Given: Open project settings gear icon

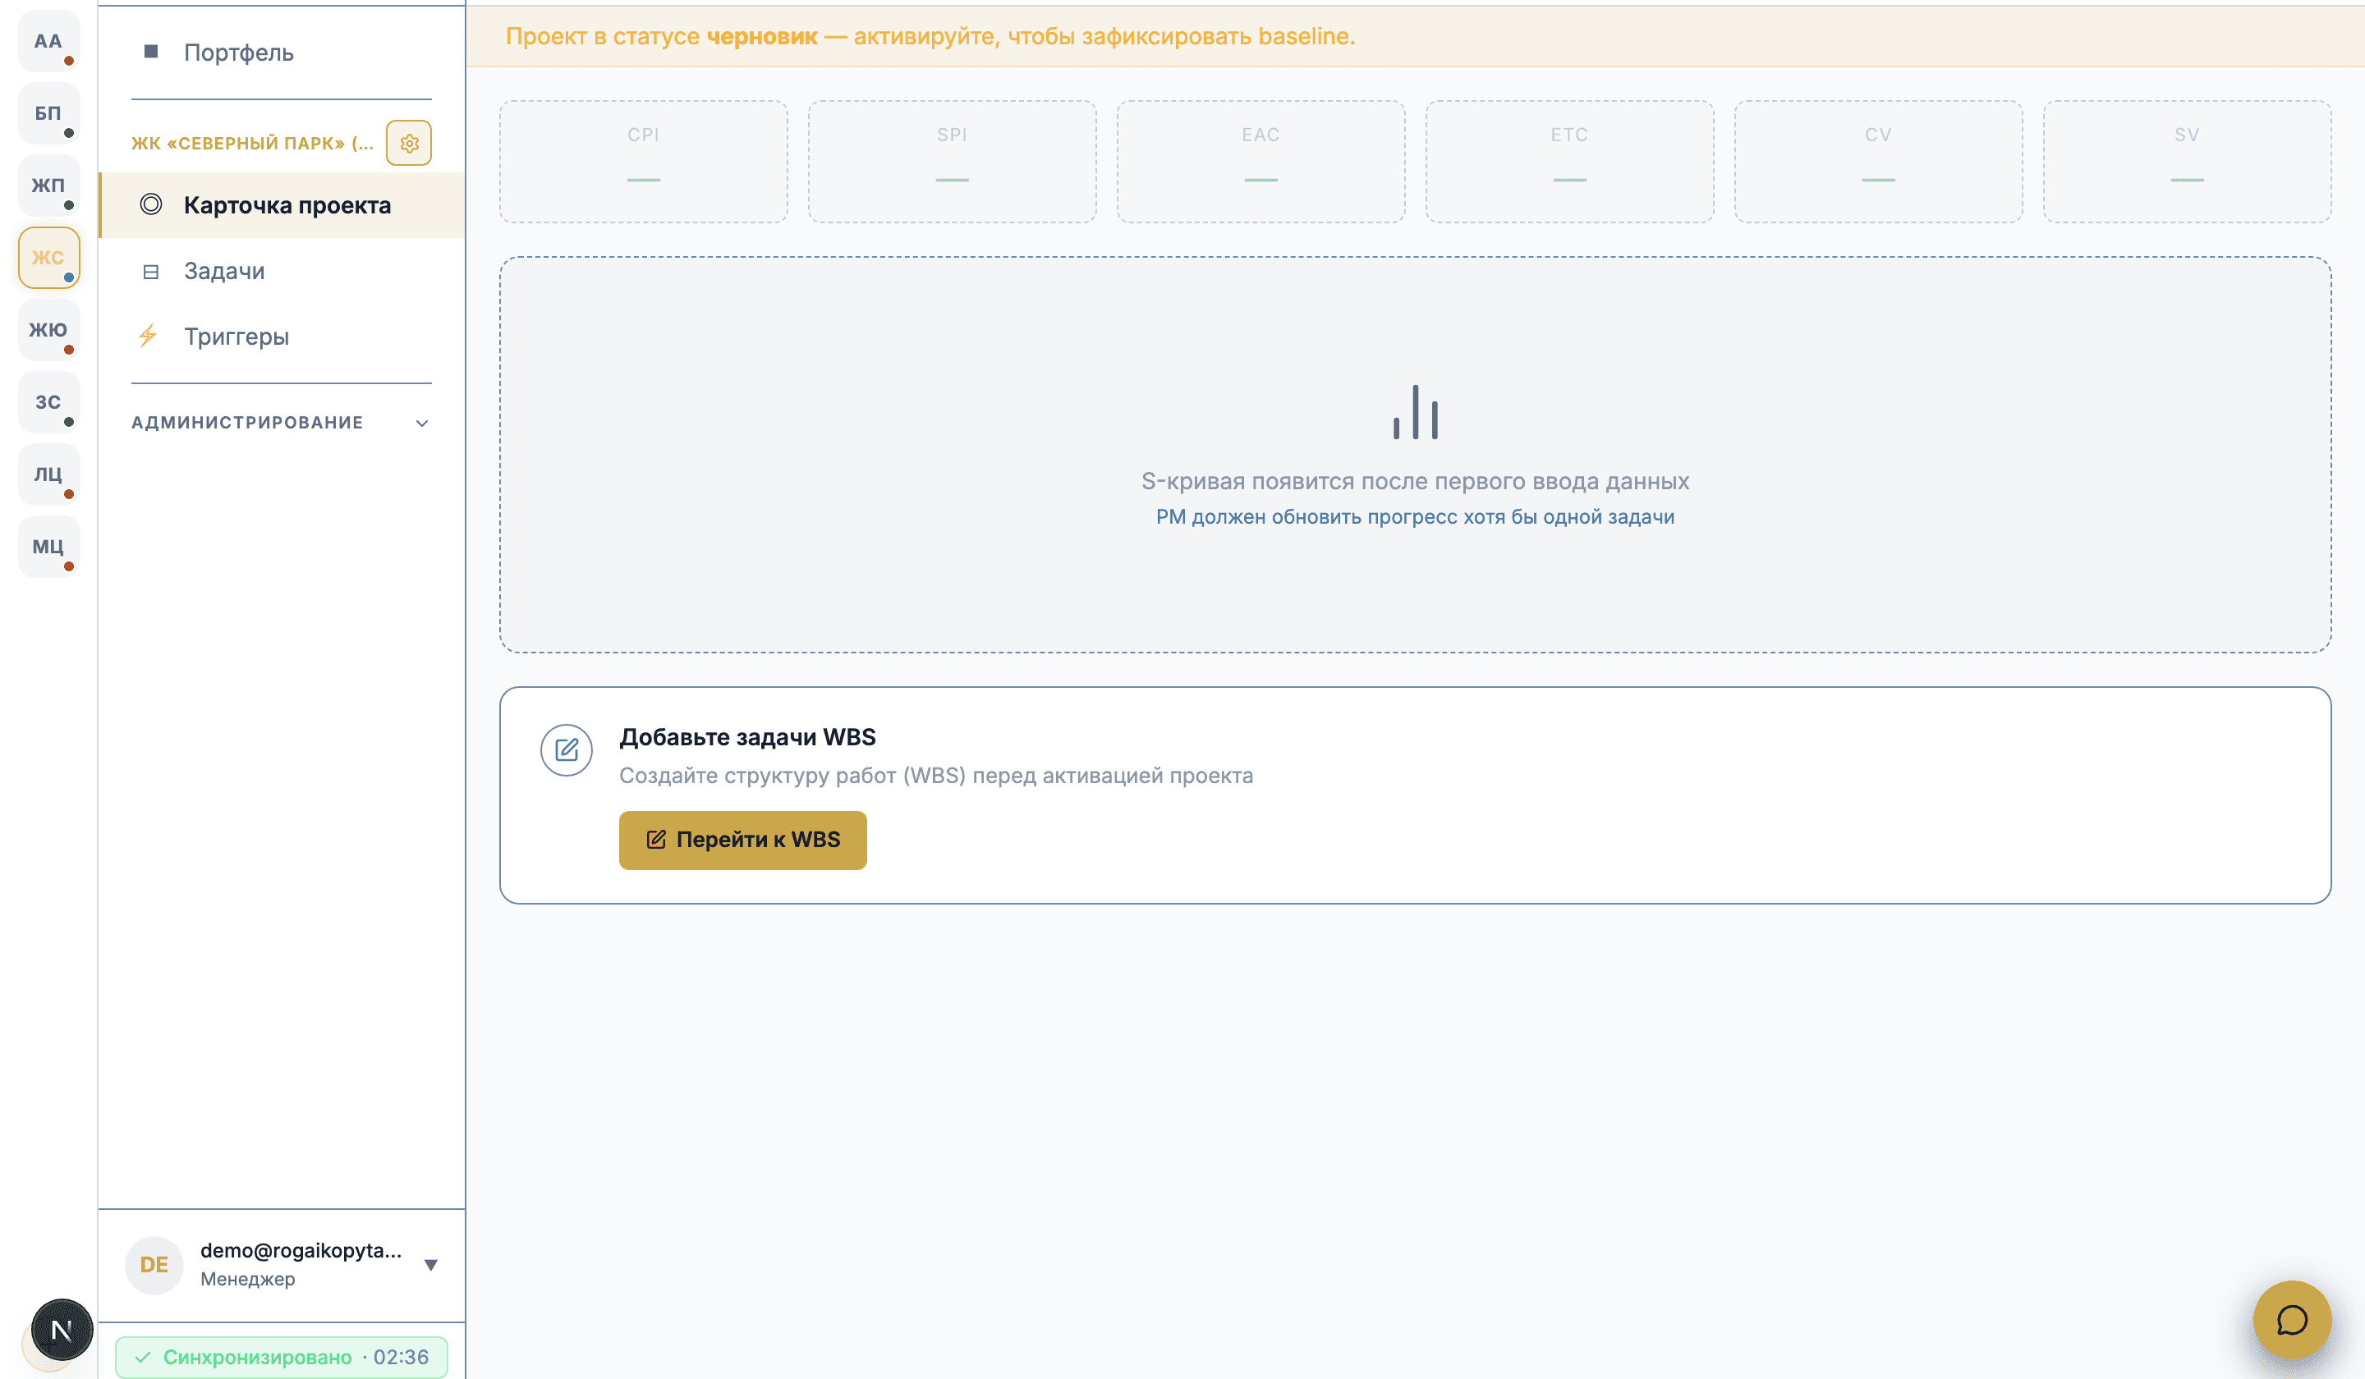Looking at the screenshot, I should 409,144.
